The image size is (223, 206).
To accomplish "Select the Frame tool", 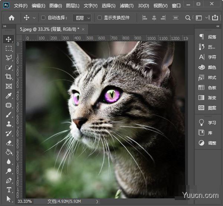I will click(x=9, y=86).
